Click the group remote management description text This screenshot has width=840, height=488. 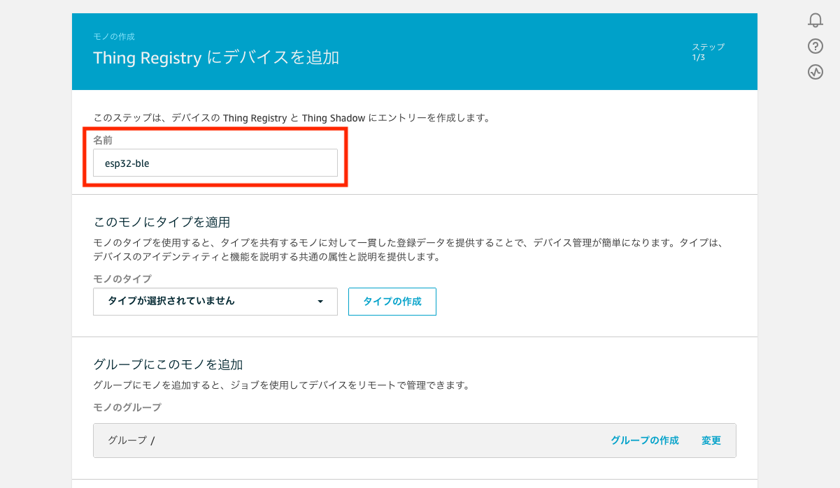tap(280, 385)
